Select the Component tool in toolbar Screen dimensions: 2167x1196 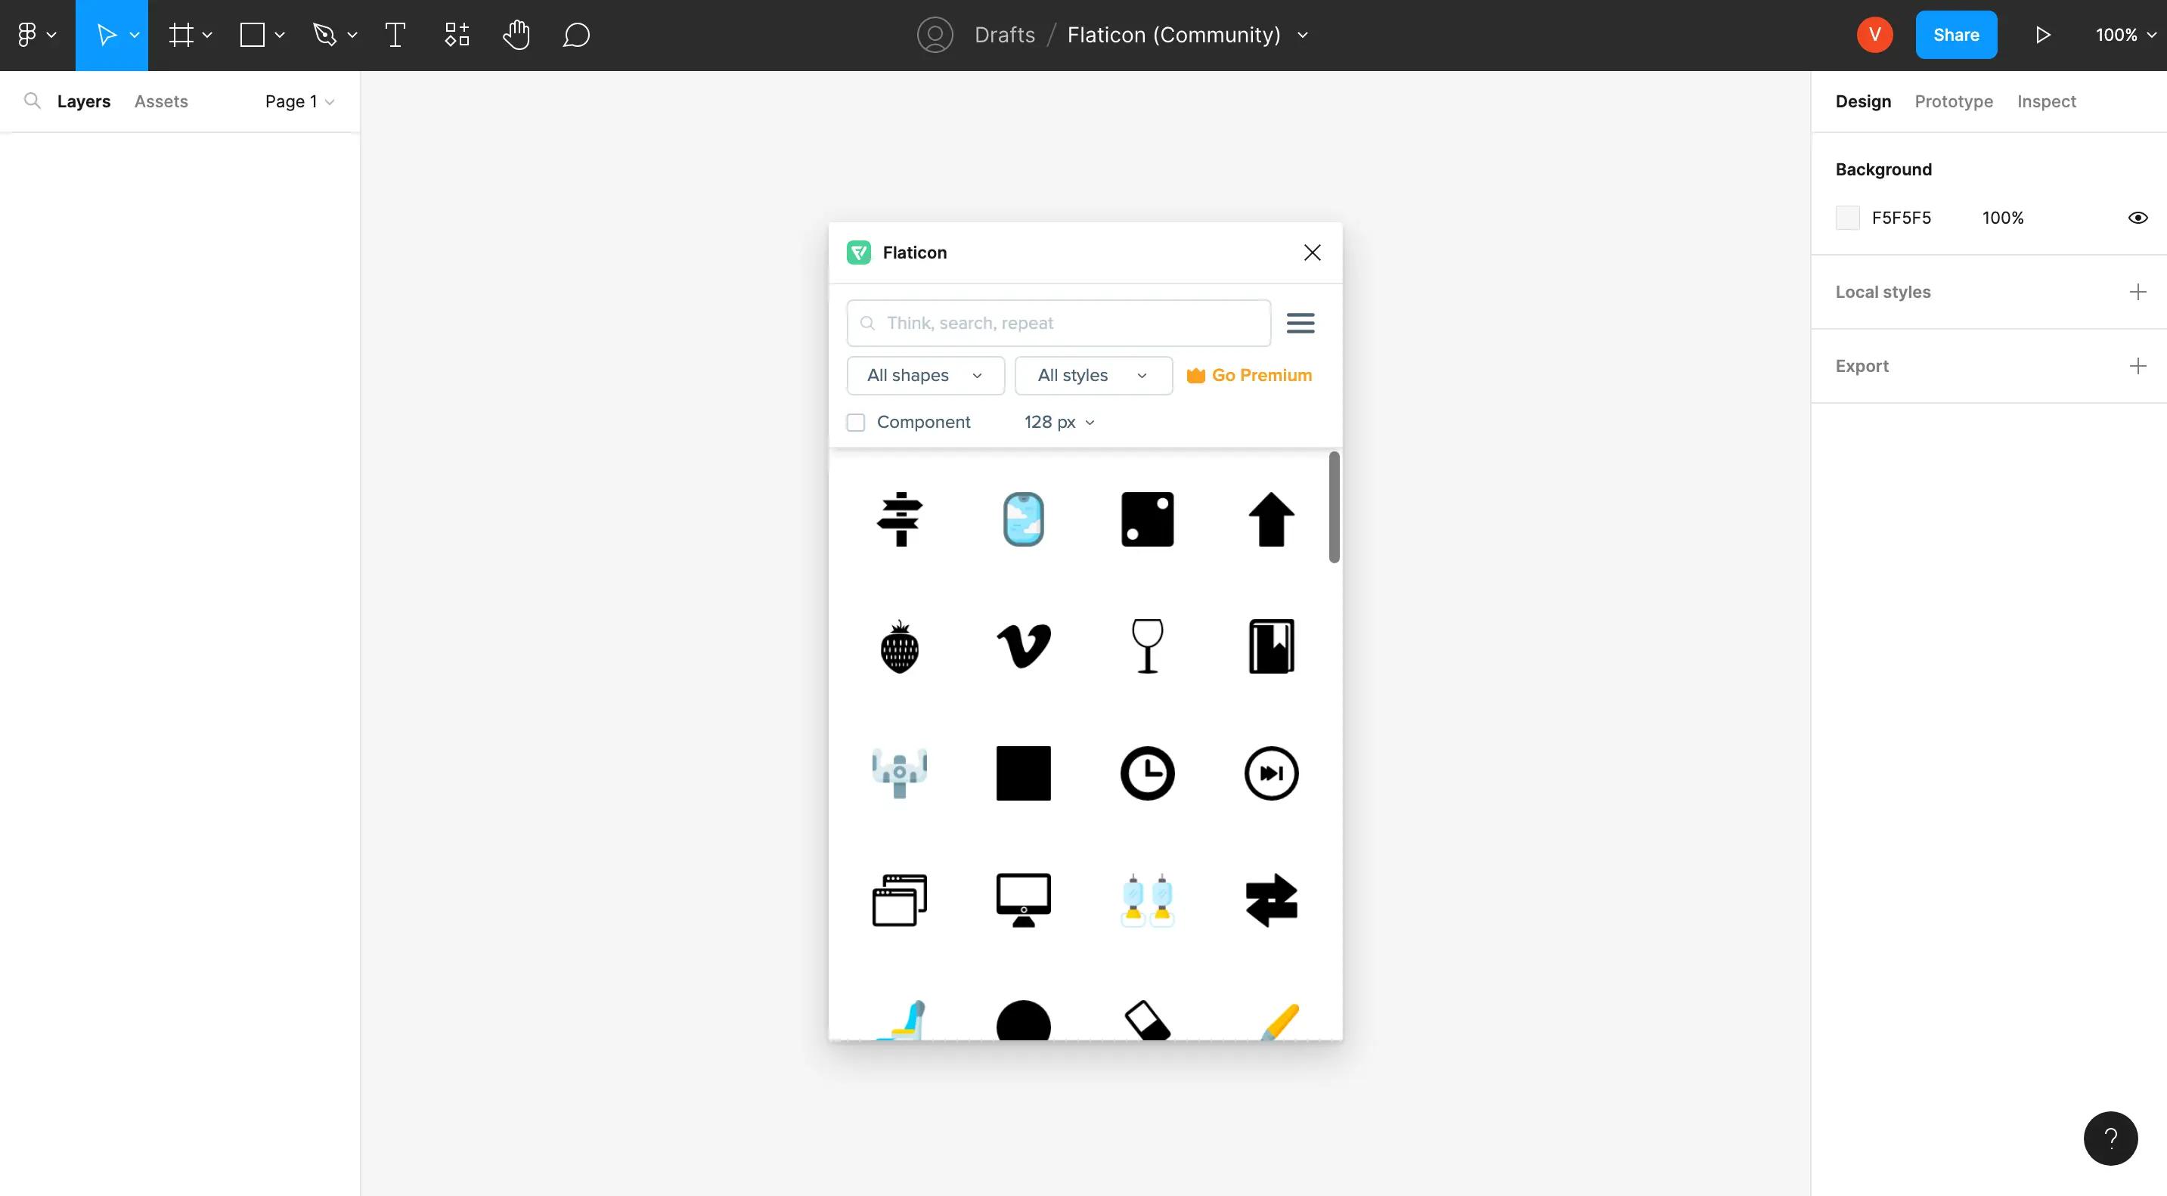tap(455, 34)
